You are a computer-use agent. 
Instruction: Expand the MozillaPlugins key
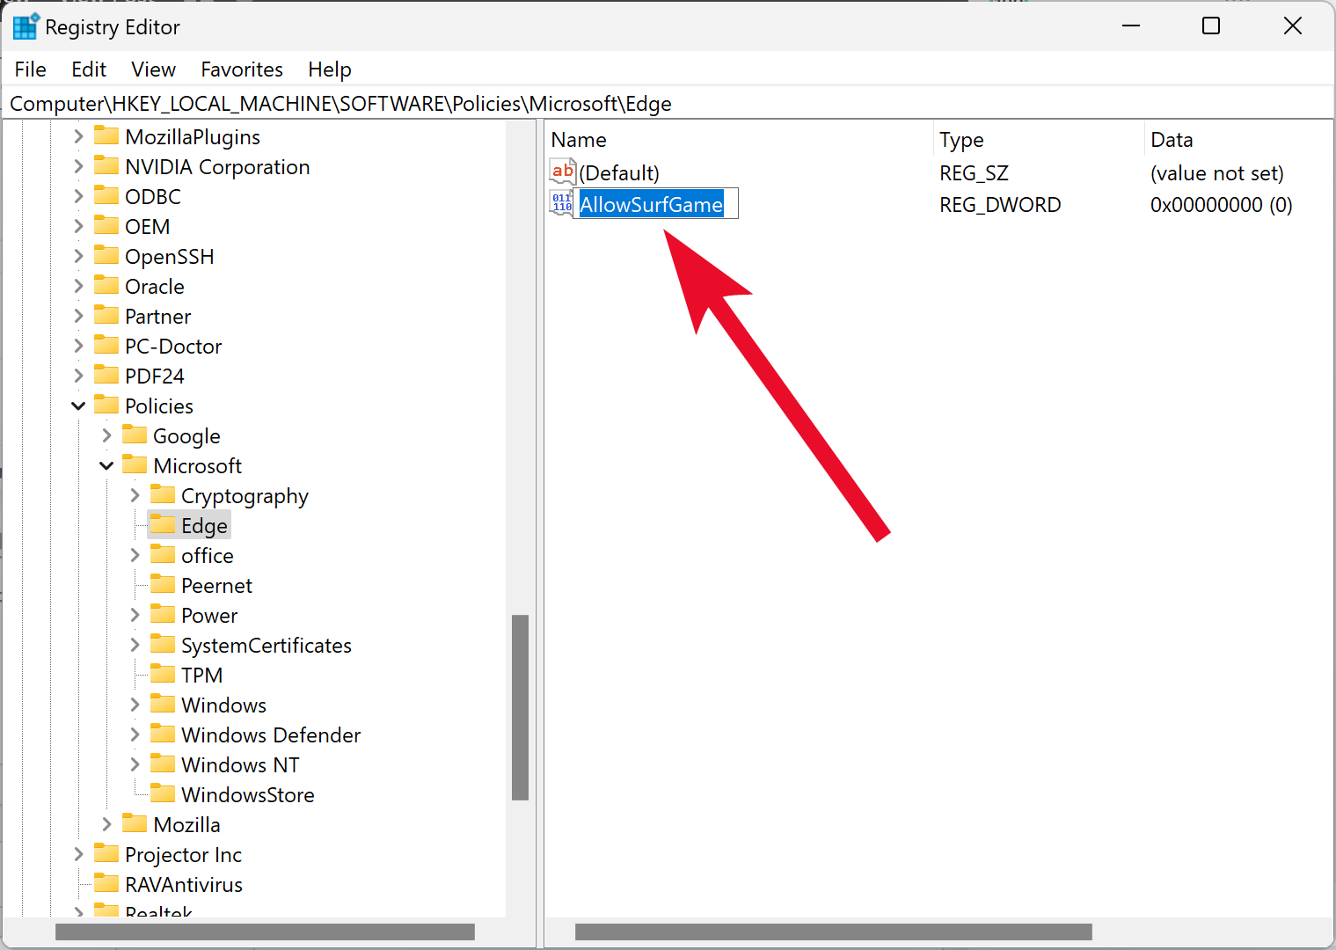coord(78,136)
